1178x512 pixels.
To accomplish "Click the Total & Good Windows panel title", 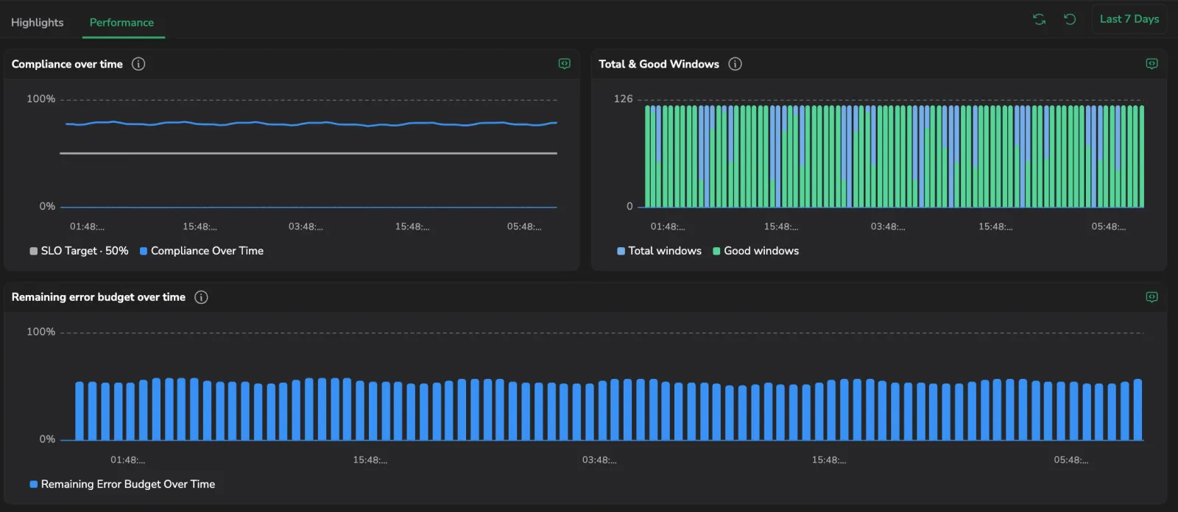I will pyautogui.click(x=659, y=64).
